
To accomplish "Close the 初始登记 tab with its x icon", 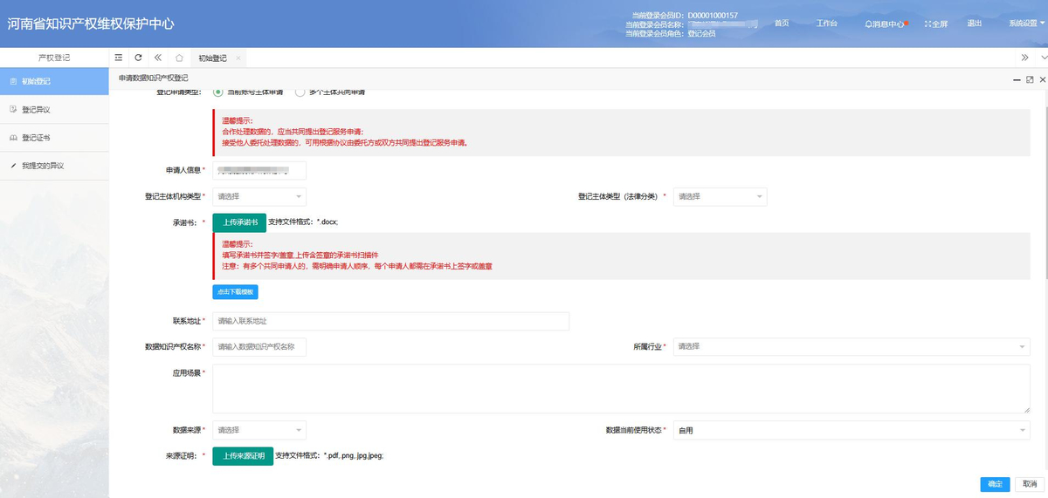I will click(x=238, y=58).
